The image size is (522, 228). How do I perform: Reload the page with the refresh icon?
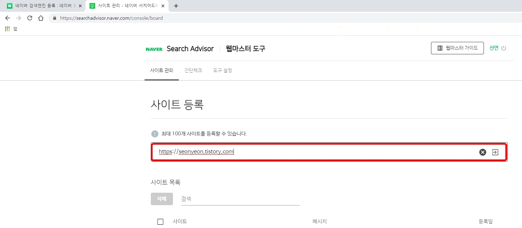coord(30,18)
